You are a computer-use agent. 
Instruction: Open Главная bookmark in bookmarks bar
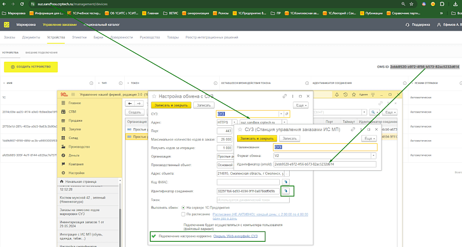[x=150, y=13]
